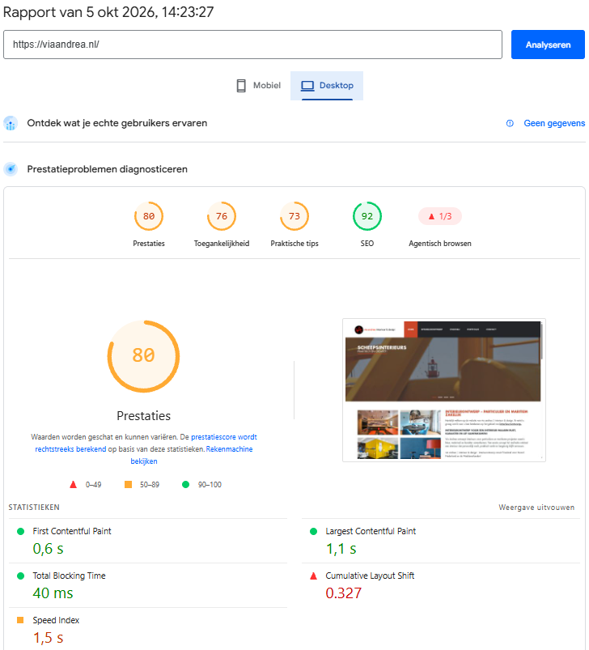Click the Toegankelijkheid label
Viewport: 589px width, 650px height.
[222, 244]
